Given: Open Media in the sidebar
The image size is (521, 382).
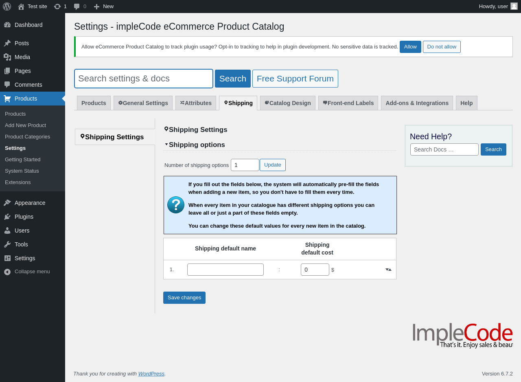Looking at the screenshot, I should pos(22,57).
